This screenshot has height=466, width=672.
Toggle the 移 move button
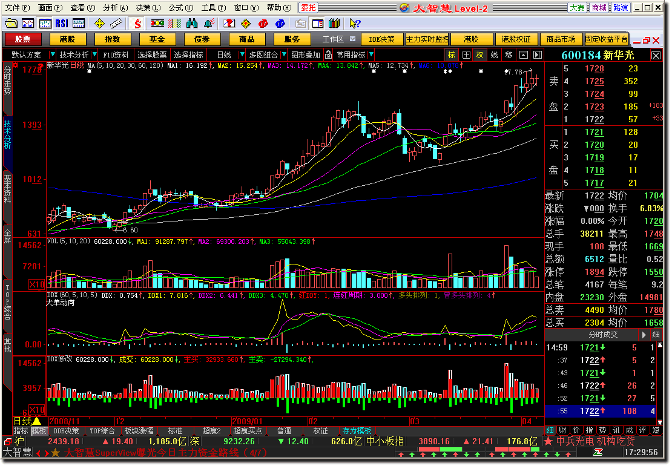pos(509,55)
